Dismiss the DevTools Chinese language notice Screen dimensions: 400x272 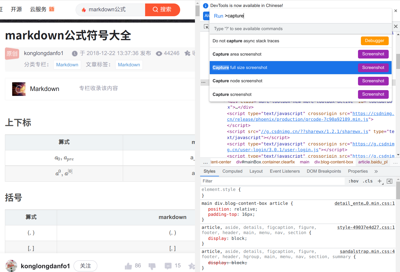[396, 11]
